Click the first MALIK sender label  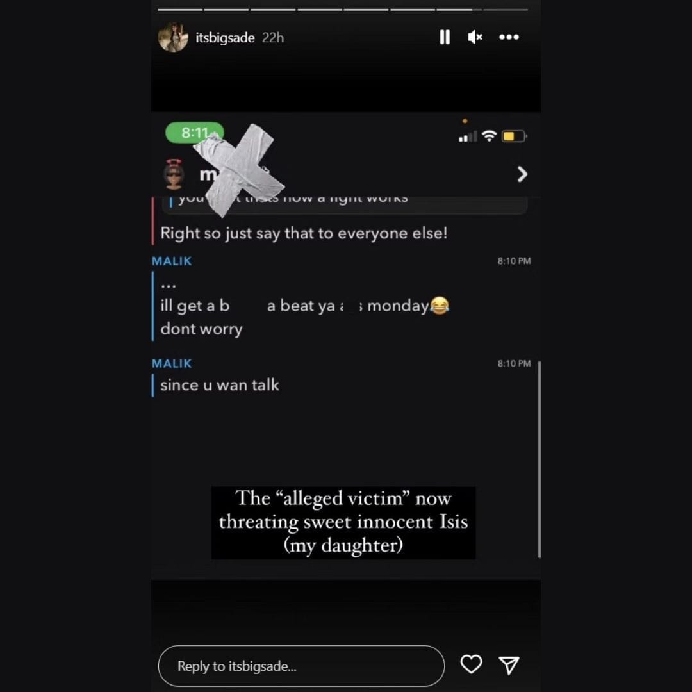pos(172,261)
